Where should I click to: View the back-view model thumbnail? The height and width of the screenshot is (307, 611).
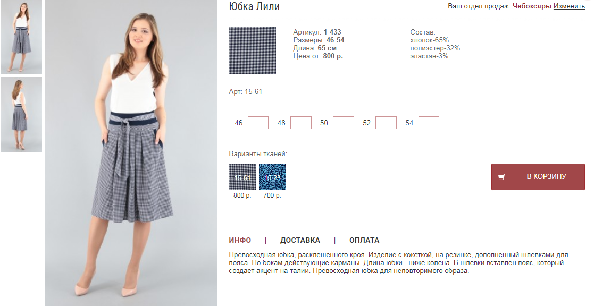[x=21, y=114]
